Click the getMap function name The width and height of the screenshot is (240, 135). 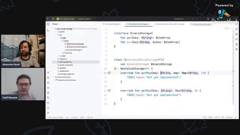(146, 91)
